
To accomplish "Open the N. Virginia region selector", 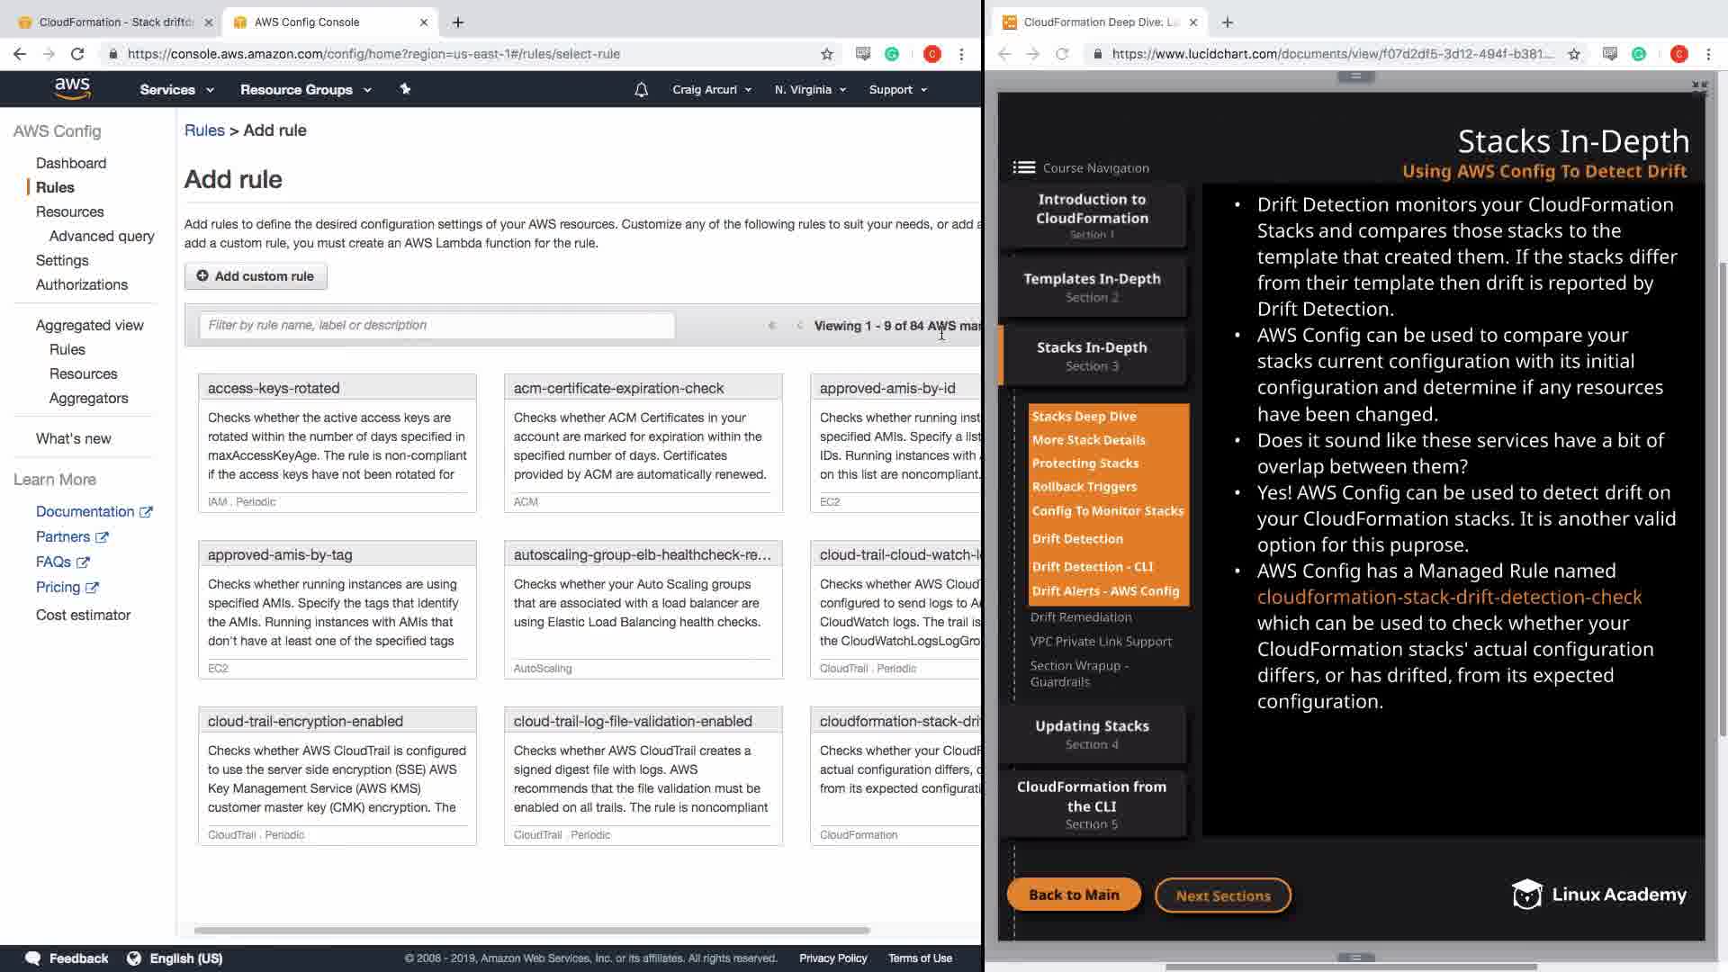I will pos(810,90).
